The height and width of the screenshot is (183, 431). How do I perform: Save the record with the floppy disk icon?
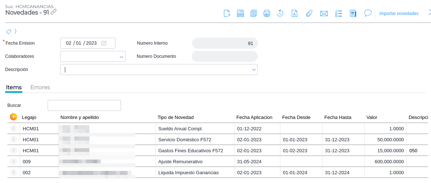click(240, 14)
